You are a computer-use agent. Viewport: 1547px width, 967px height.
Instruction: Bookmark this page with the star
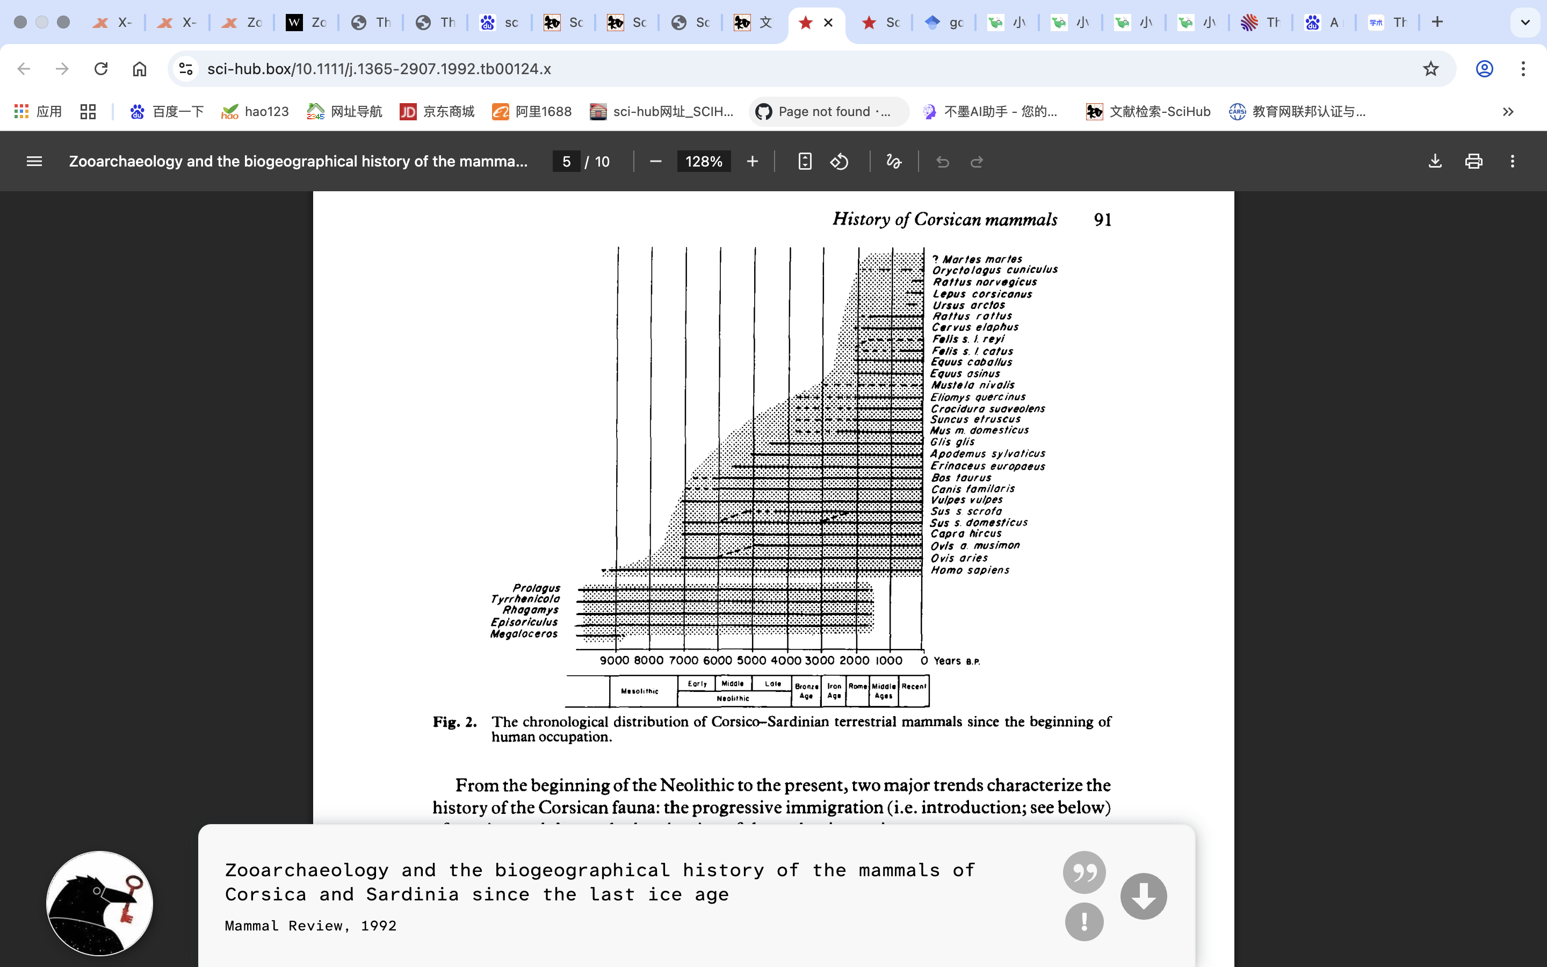coord(1430,68)
